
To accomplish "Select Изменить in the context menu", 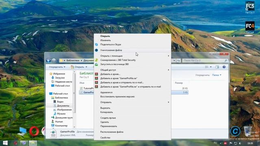I will (132, 40).
